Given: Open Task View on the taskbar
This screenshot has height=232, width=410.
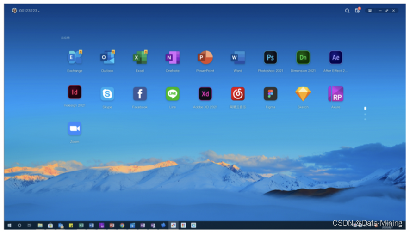Looking at the screenshot, I should pyautogui.click(x=30, y=225).
